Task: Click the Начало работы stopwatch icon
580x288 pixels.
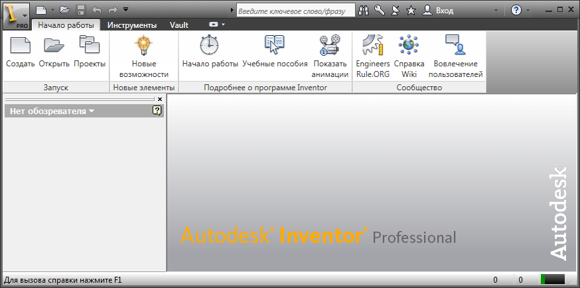Action: tap(209, 45)
